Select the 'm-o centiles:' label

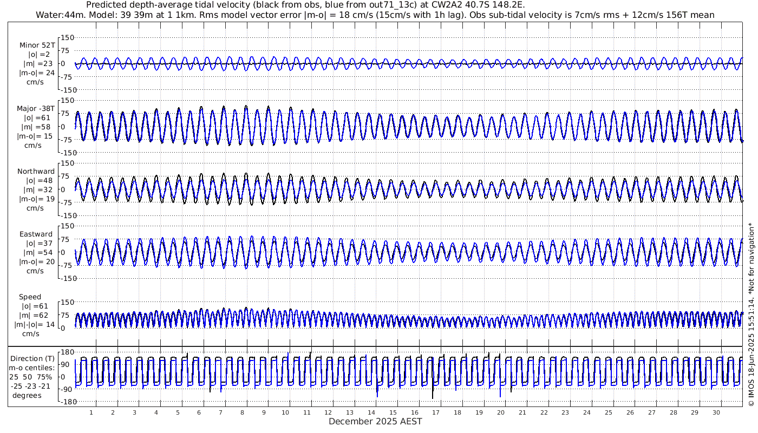tap(32, 368)
